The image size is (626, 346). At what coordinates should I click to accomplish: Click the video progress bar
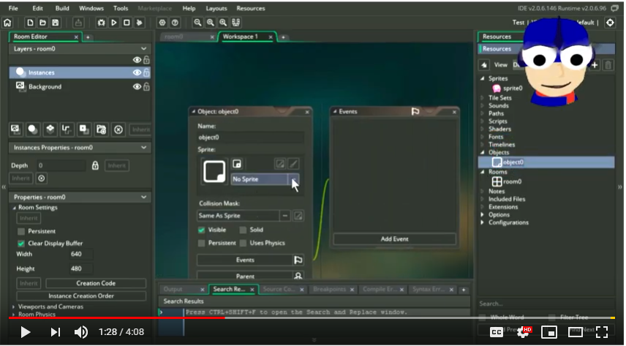click(x=312, y=318)
